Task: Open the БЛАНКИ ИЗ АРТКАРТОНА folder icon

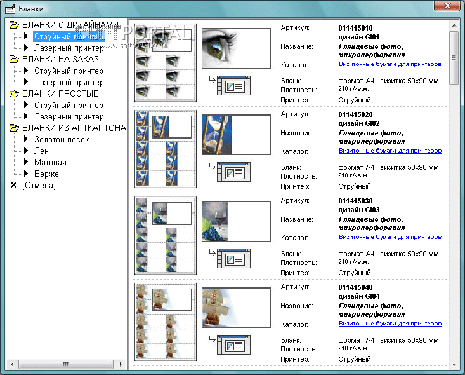Action: pos(14,128)
